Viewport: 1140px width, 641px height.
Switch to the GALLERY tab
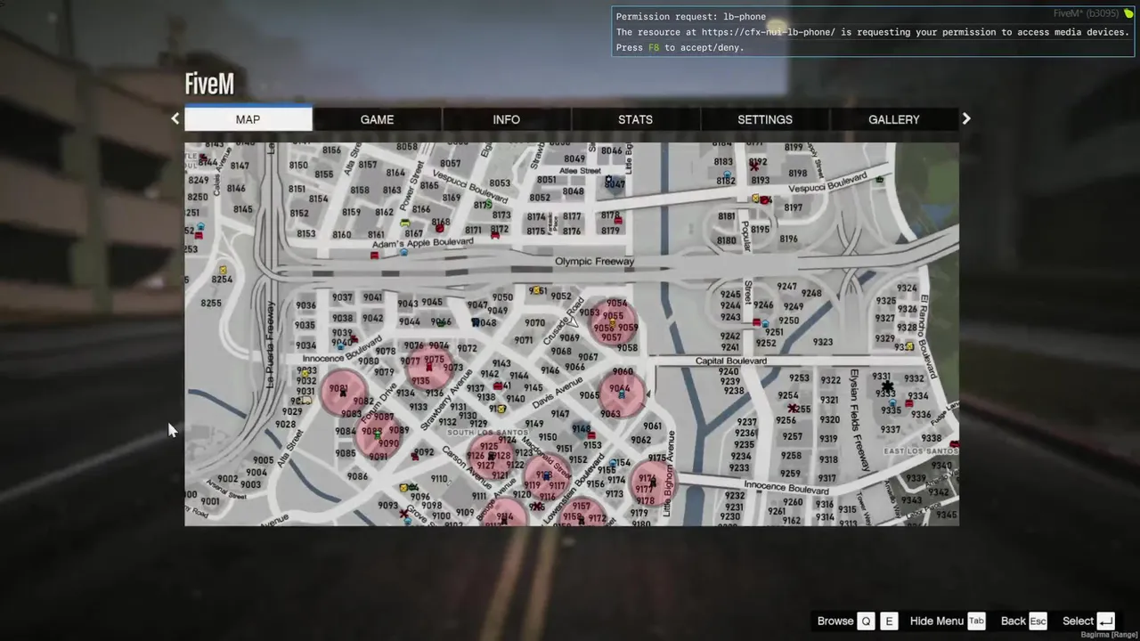tap(893, 119)
